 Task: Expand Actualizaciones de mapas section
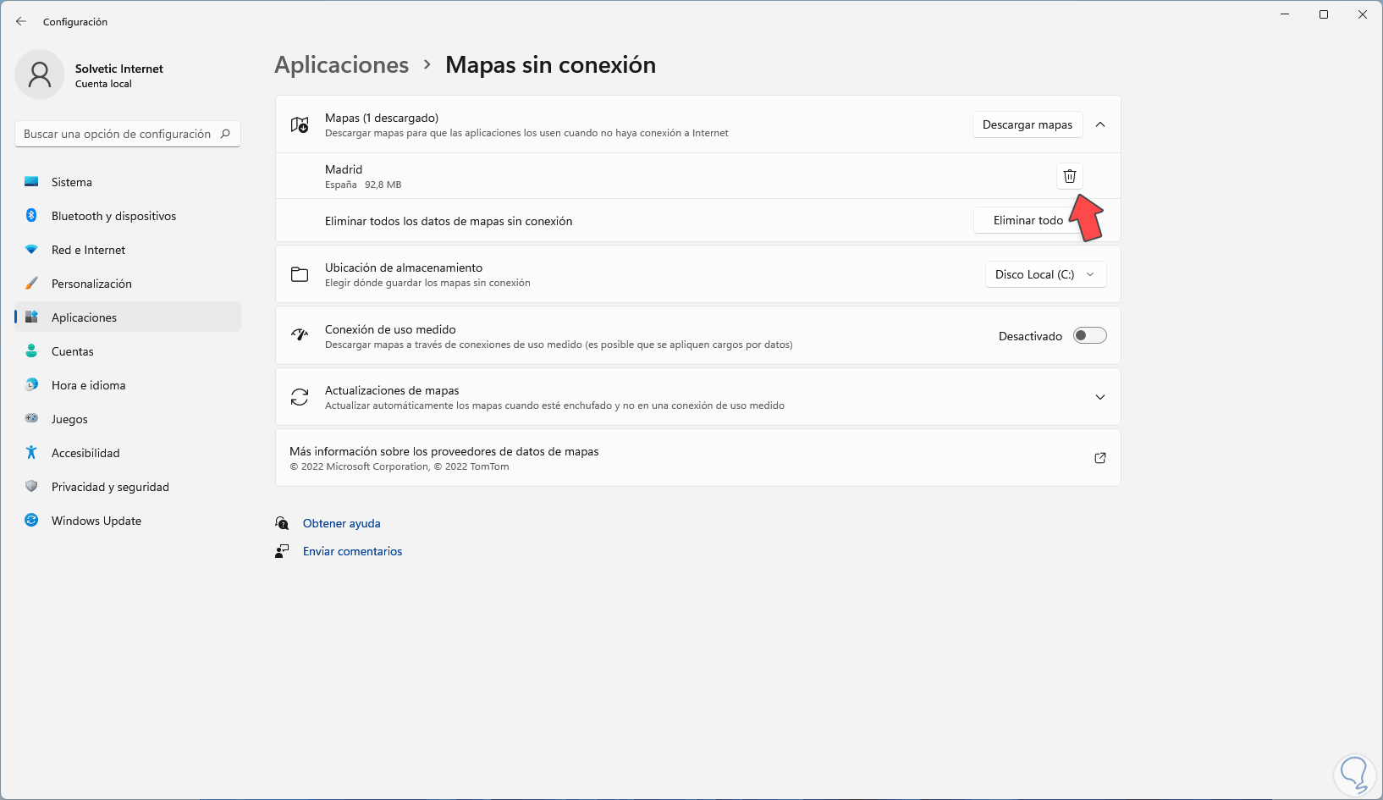coord(1100,397)
